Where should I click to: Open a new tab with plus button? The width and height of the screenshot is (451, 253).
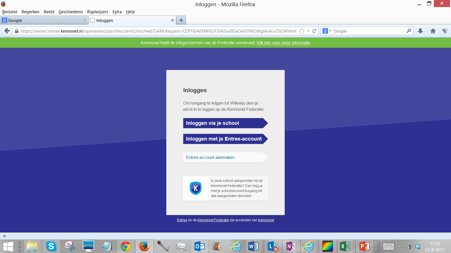point(181,20)
